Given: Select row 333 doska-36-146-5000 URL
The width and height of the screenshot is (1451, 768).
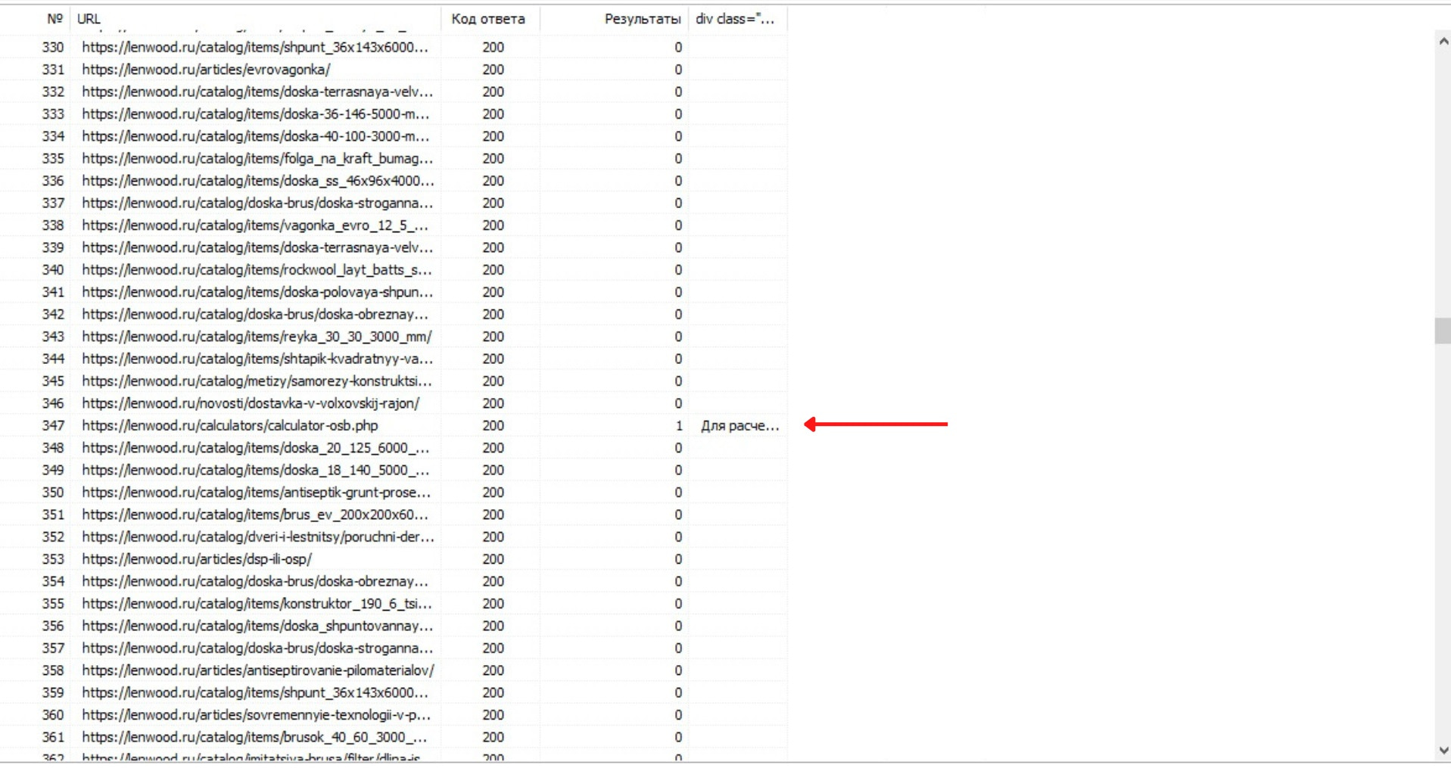Looking at the screenshot, I should coord(255,113).
